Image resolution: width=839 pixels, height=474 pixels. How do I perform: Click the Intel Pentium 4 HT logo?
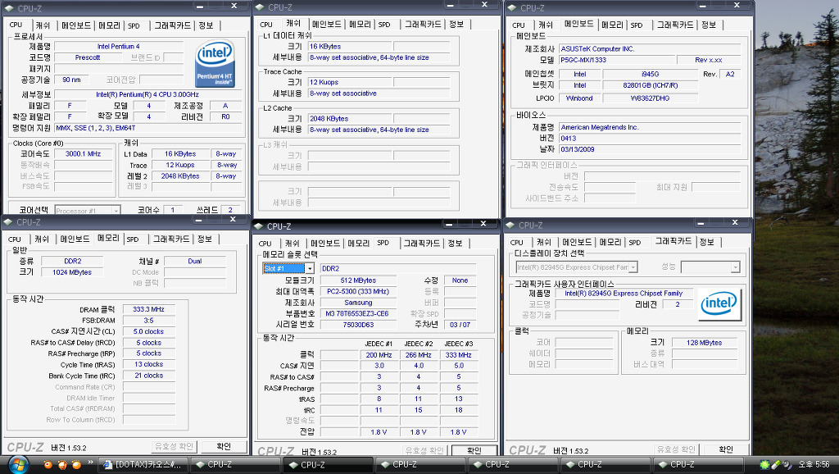point(215,63)
